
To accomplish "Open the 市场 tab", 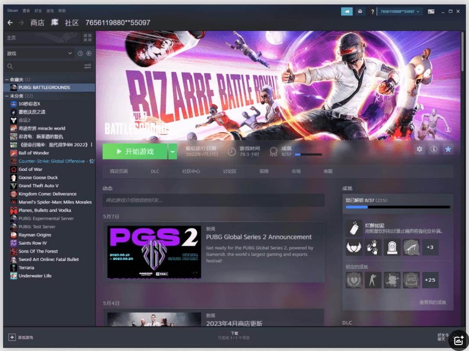I will click(296, 171).
